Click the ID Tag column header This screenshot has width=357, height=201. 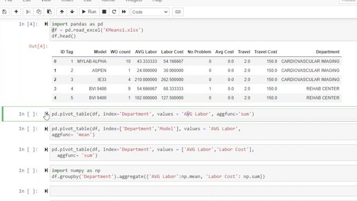coord(67,52)
